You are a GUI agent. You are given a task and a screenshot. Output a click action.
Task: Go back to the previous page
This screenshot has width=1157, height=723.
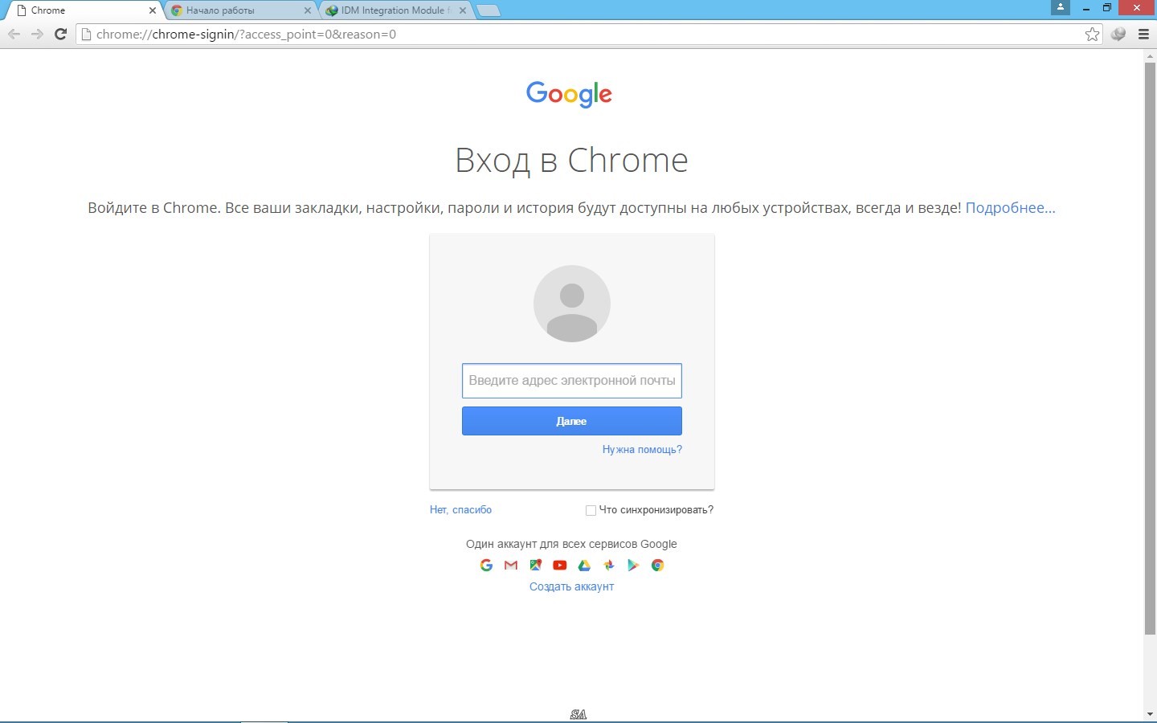[x=14, y=34]
